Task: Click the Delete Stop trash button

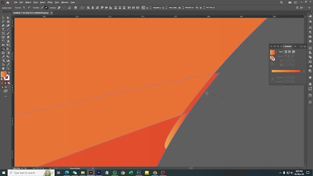Action: (x=304, y=71)
